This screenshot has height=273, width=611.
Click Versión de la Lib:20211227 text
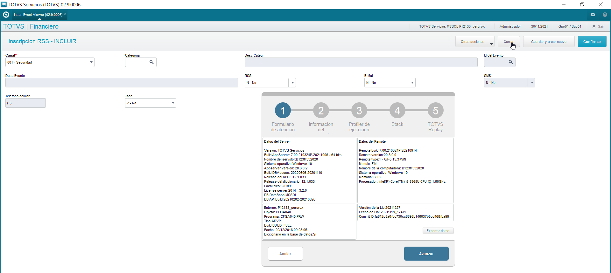tap(379, 208)
